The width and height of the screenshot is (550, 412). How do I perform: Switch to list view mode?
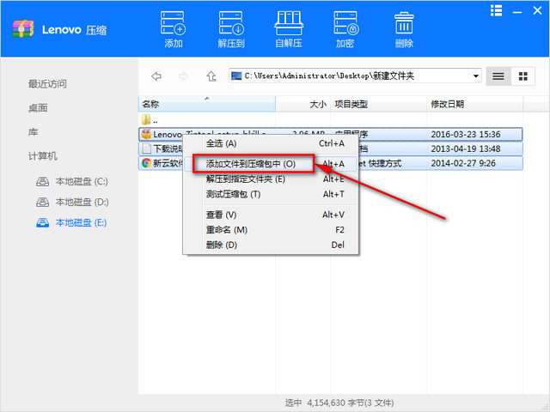[498, 76]
